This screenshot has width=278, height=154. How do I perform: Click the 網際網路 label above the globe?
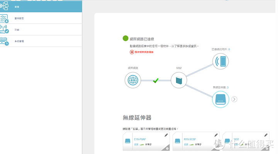click(x=133, y=68)
